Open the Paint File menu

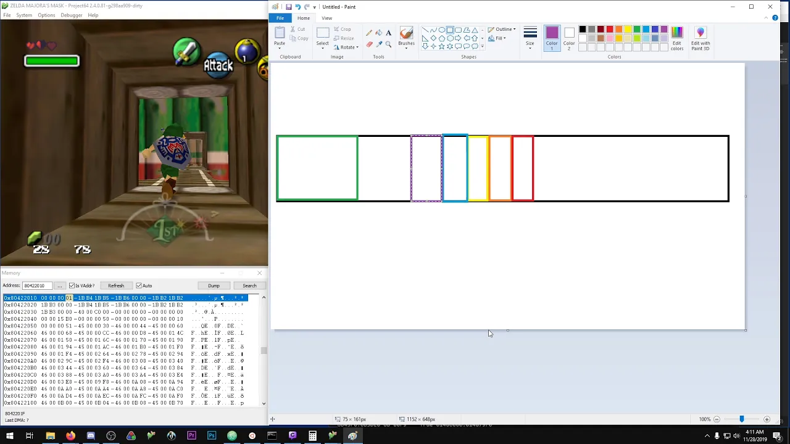tap(280, 18)
